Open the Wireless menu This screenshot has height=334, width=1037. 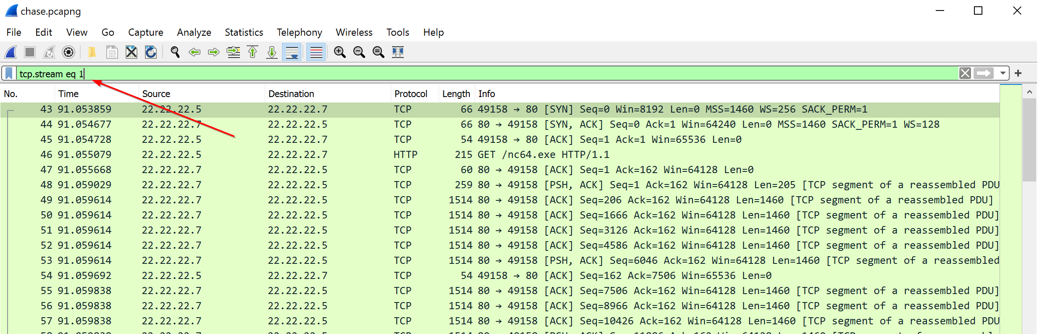tap(354, 32)
